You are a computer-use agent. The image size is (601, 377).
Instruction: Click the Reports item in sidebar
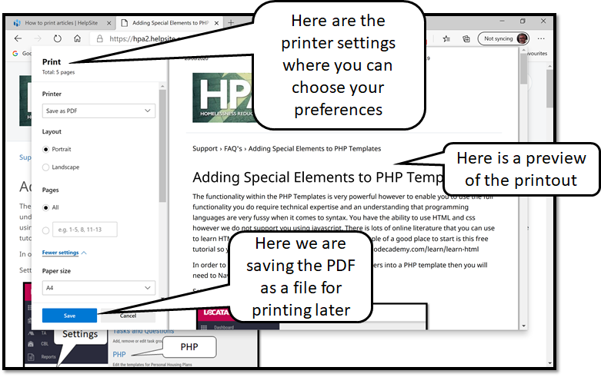pos(48,357)
